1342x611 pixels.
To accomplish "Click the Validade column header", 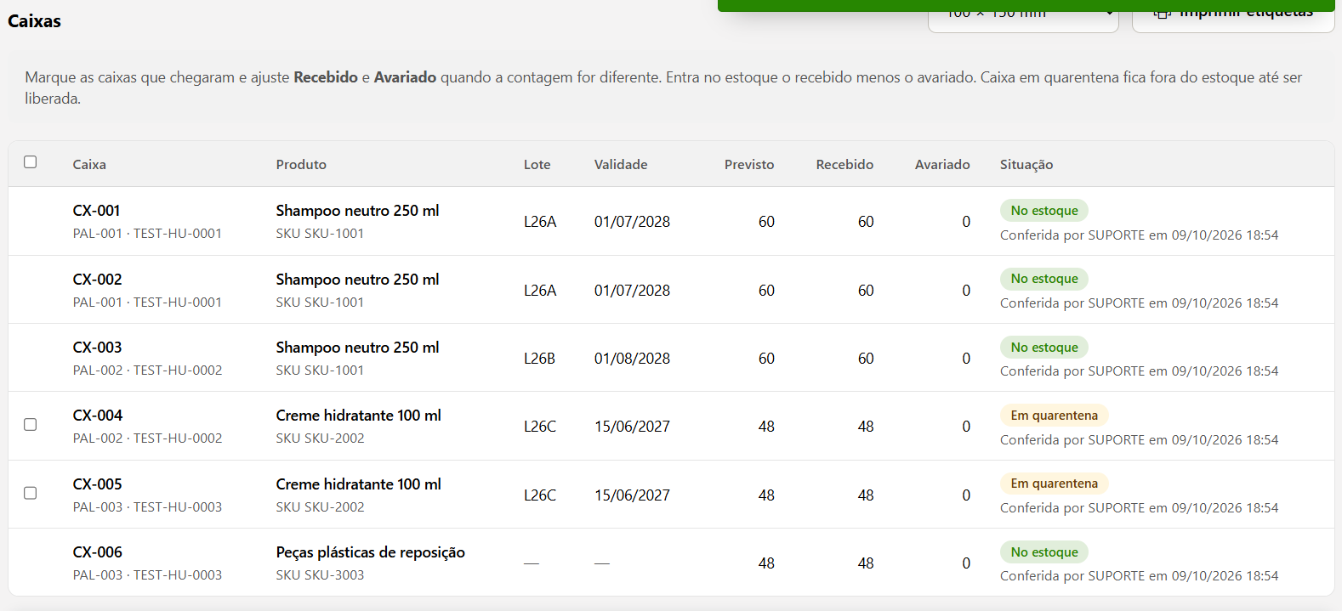I will (621, 165).
